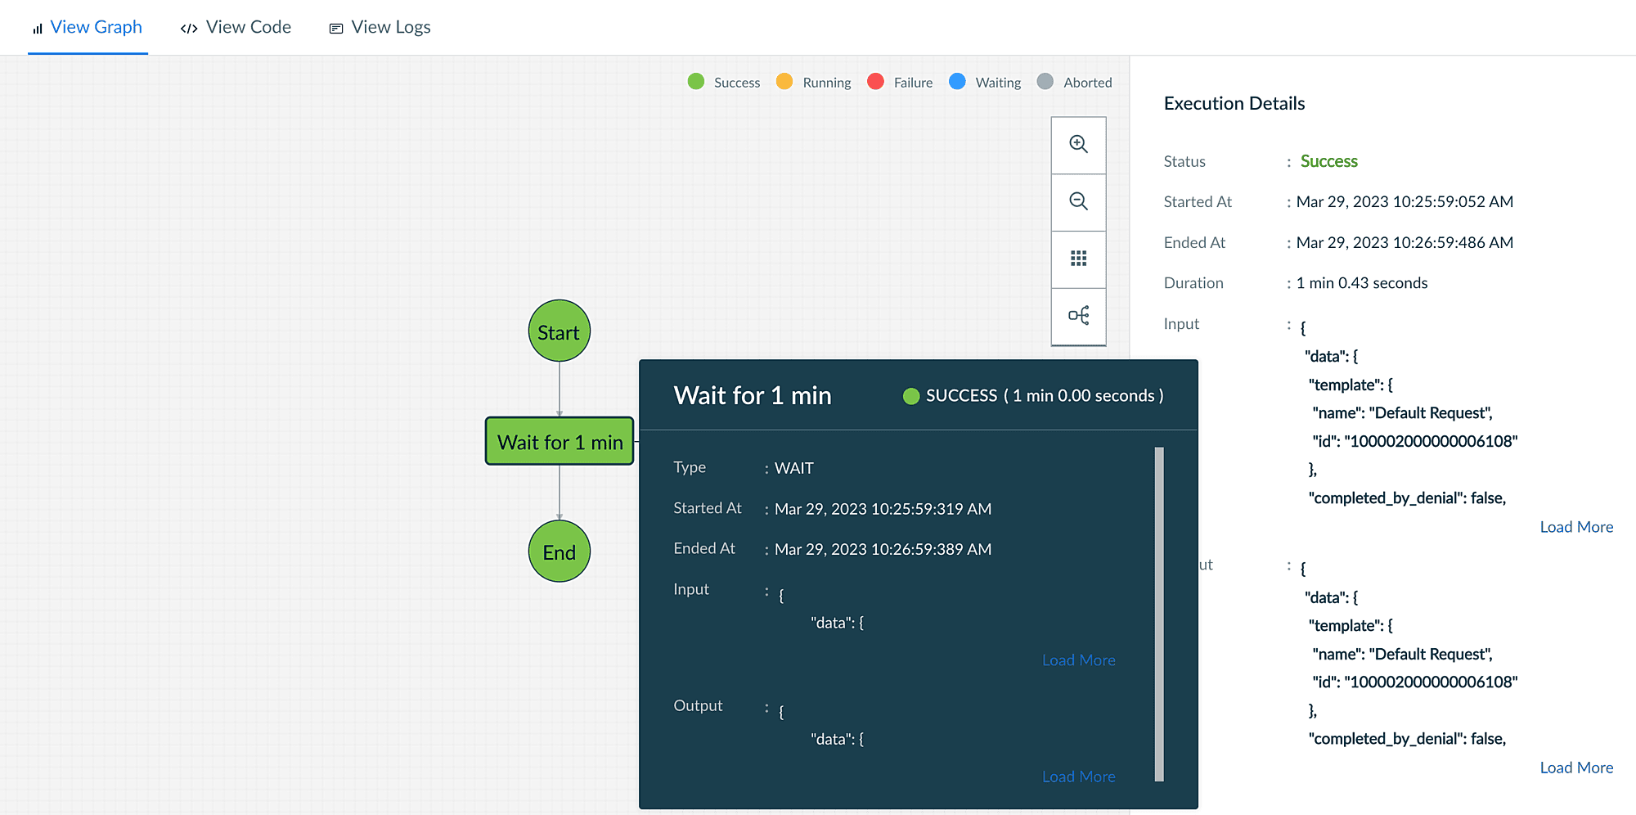Viewport: 1636px width, 815px height.
Task: Open the View Code tab
Action: pyautogui.click(x=236, y=27)
